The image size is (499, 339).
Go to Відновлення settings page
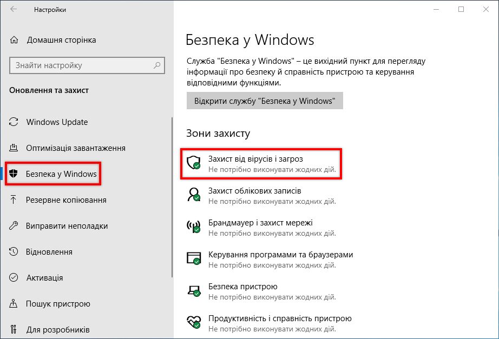tap(49, 252)
